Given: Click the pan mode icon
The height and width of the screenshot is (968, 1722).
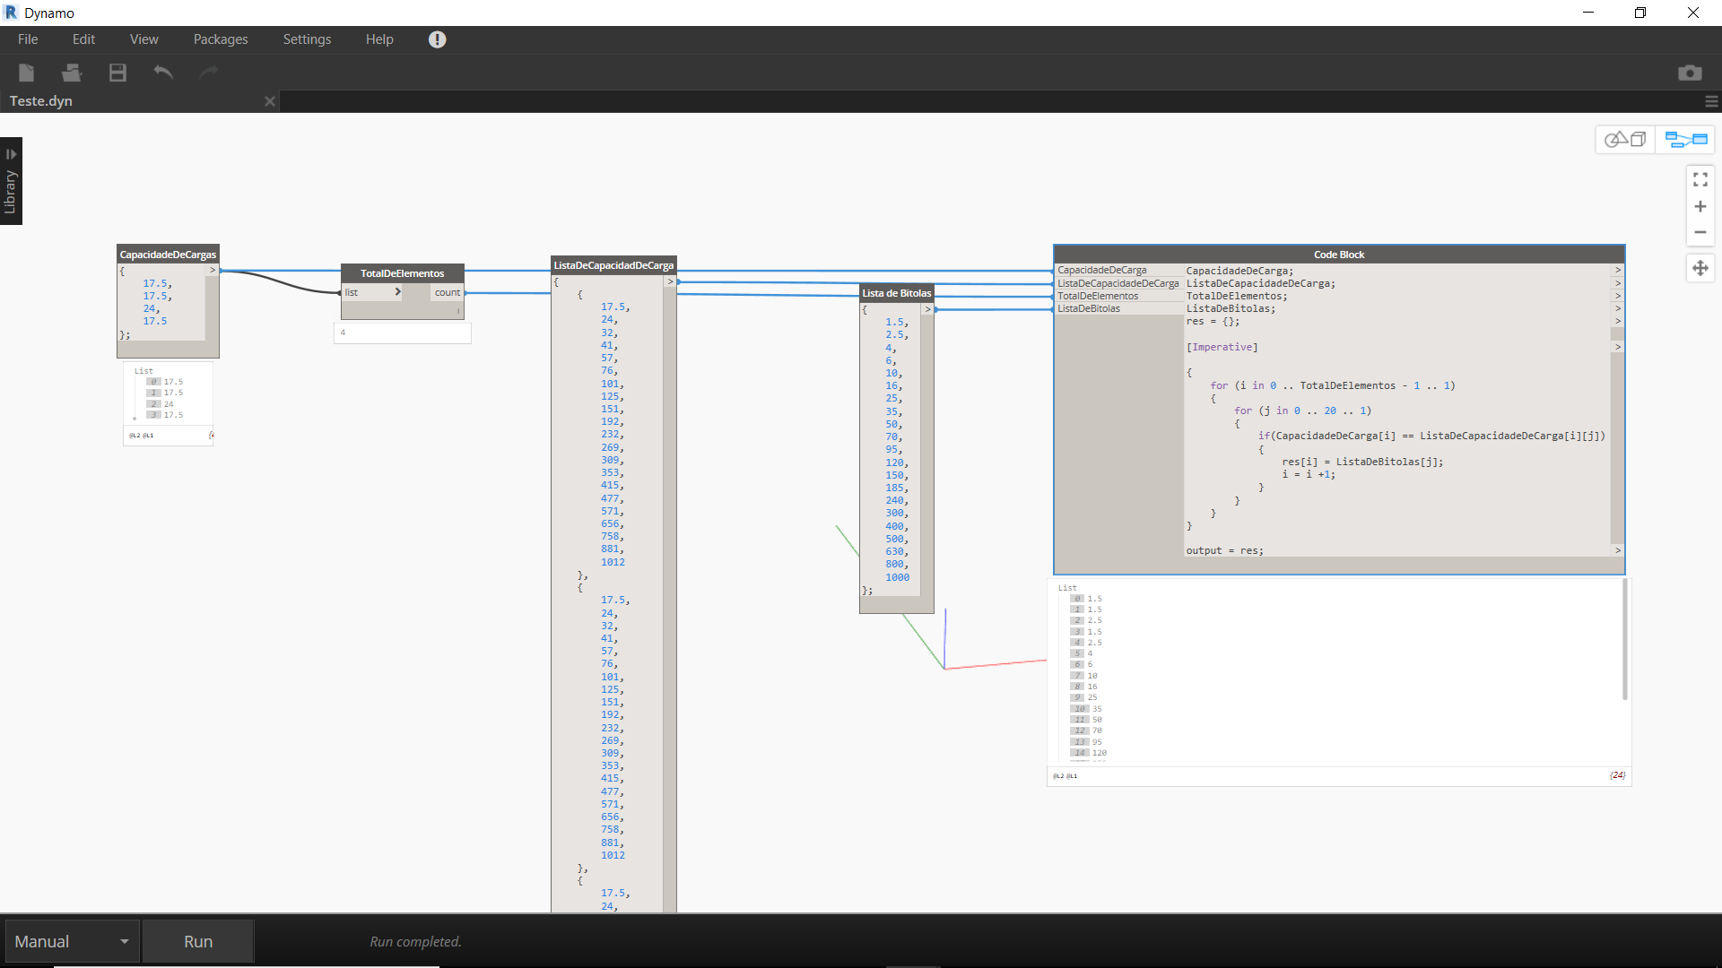Looking at the screenshot, I should 1700,268.
